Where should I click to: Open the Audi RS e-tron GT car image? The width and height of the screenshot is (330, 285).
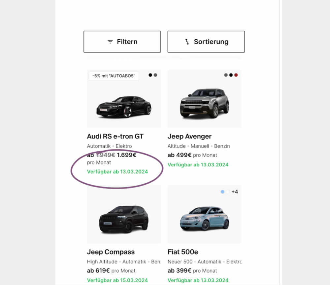[x=124, y=107]
